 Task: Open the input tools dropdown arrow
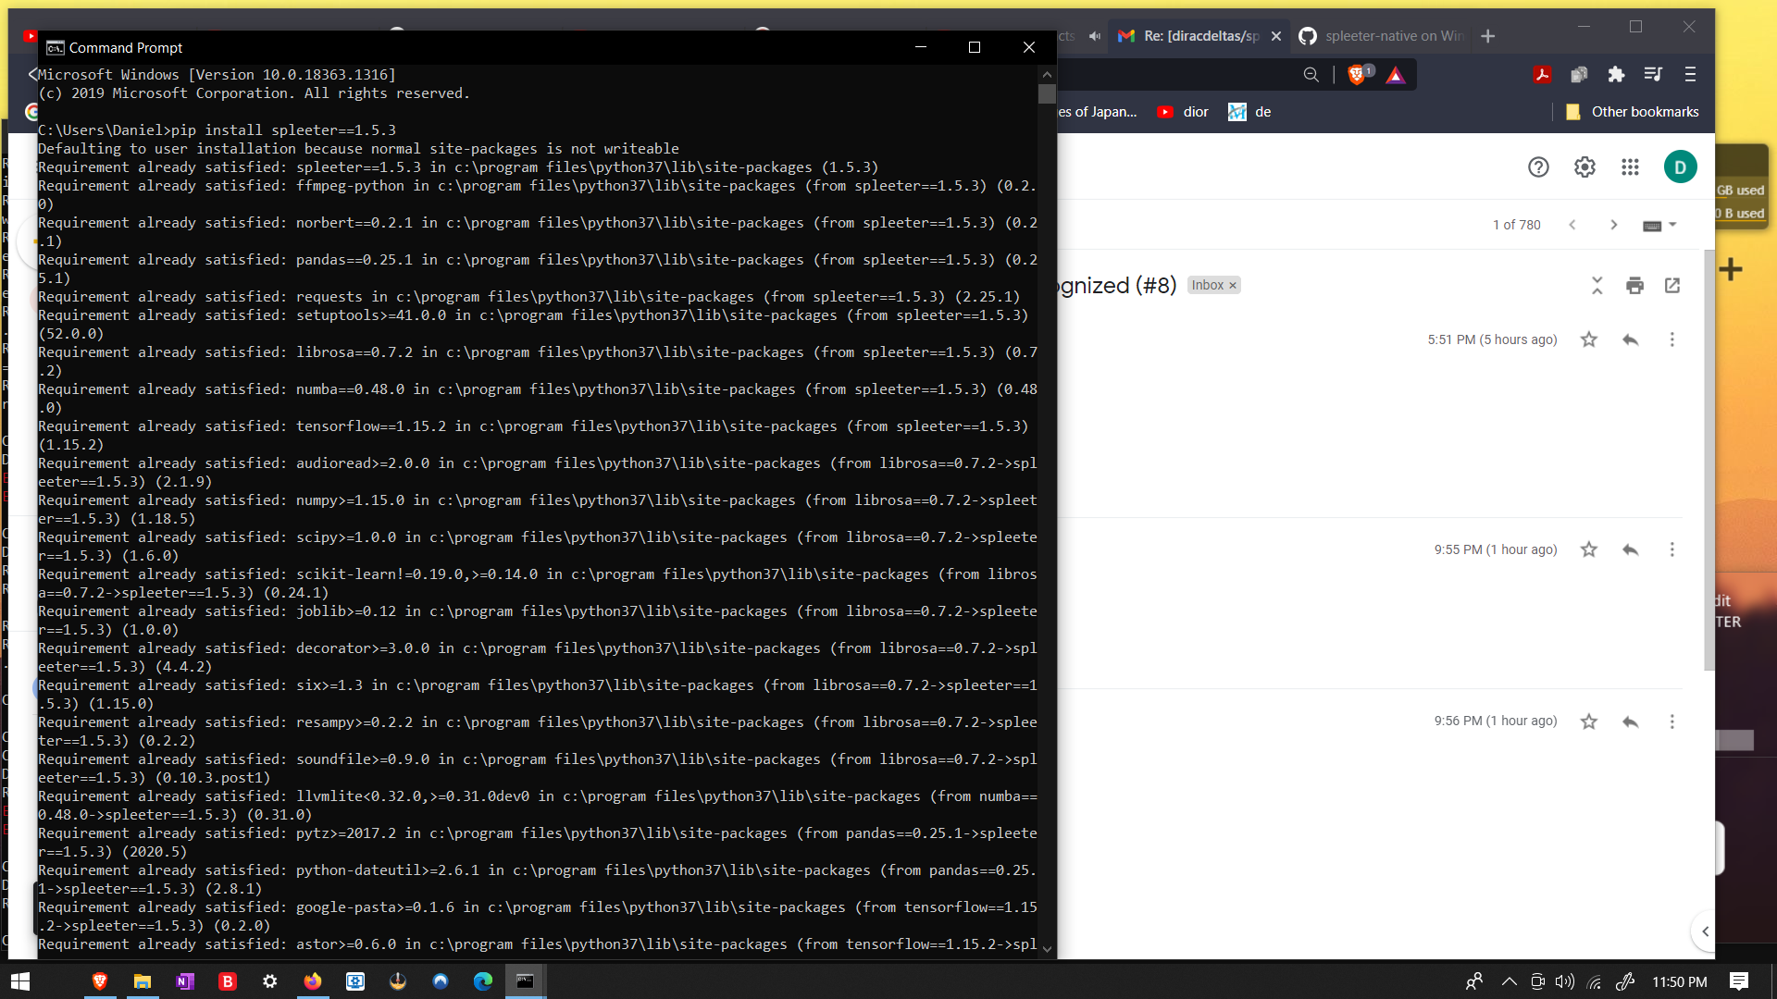click(x=1671, y=224)
